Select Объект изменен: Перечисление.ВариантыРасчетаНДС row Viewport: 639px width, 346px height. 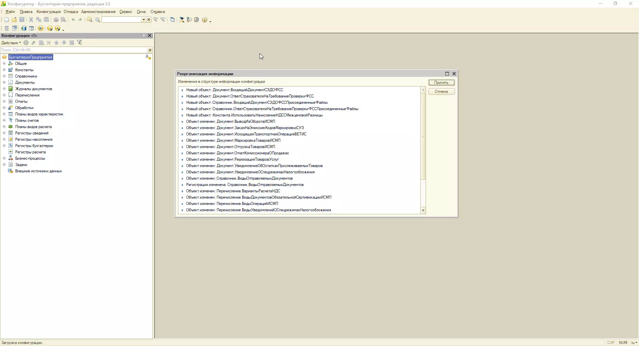pos(233,191)
